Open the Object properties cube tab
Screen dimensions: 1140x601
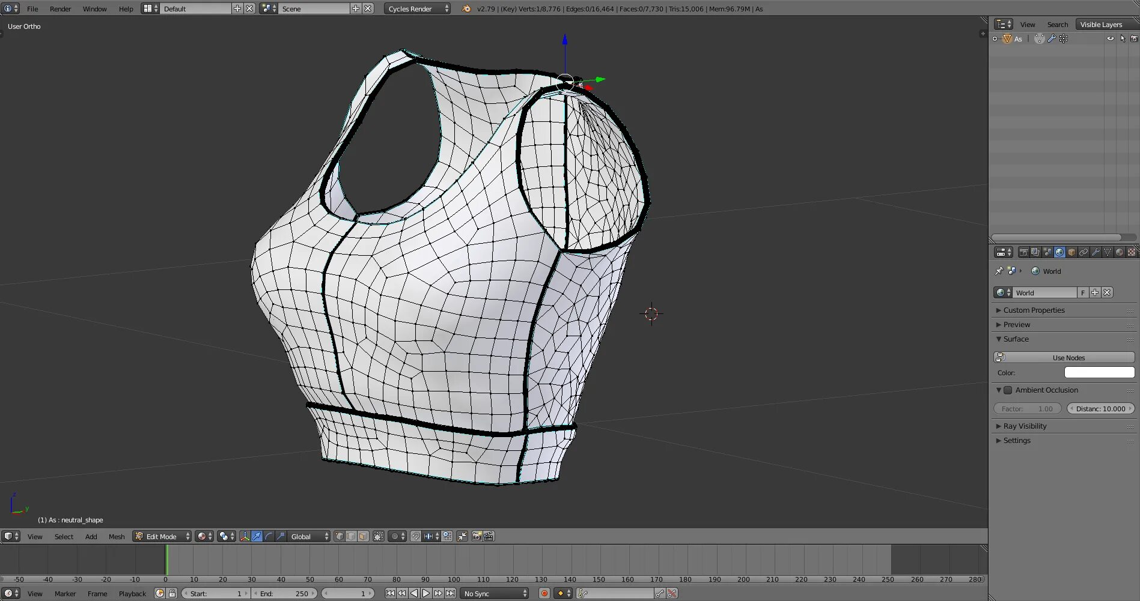[x=1071, y=252]
